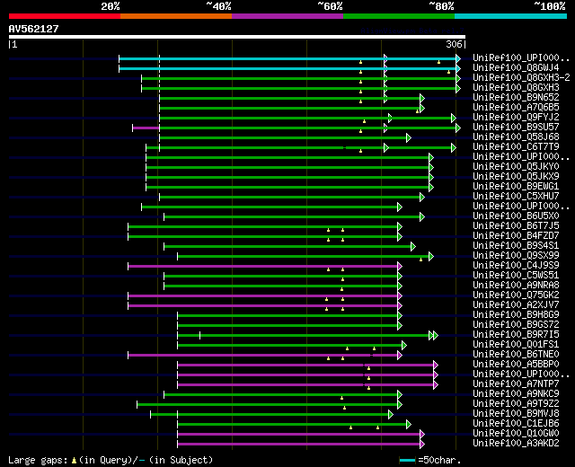Click the purple alignment bar for UniRef100_A3AKD2
Image resolution: width=575 pixels, height=467 pixels.
(x=299, y=445)
